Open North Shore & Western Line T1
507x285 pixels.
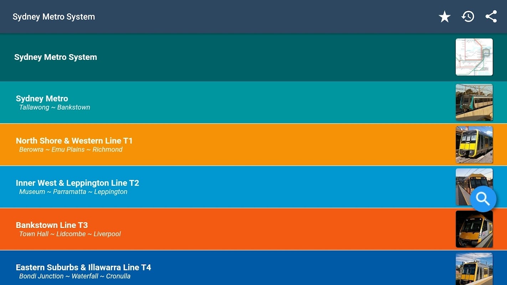pos(253,145)
